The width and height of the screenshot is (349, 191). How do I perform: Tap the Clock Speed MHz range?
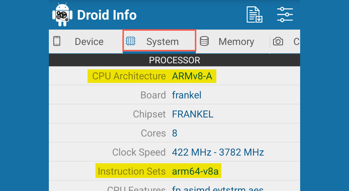point(218,152)
